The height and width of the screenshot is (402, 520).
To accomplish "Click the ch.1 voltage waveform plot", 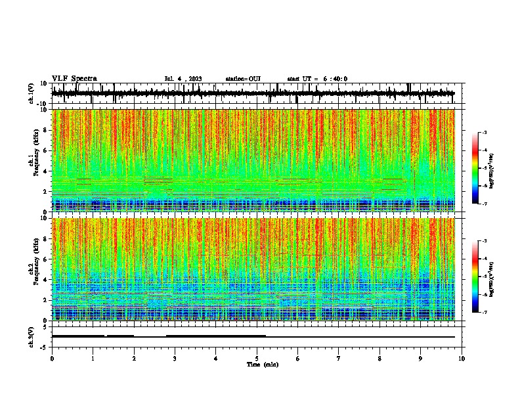I will [257, 93].
